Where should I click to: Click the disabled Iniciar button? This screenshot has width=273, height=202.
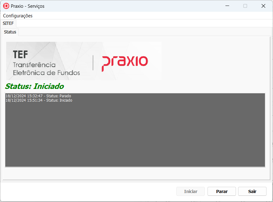tap(191, 191)
